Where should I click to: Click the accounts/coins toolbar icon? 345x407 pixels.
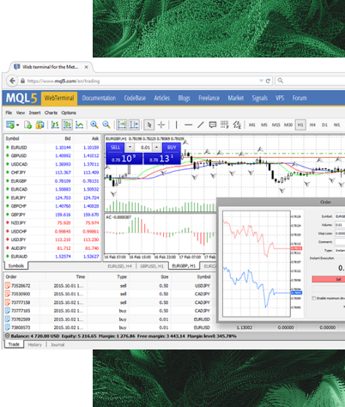[39, 125]
